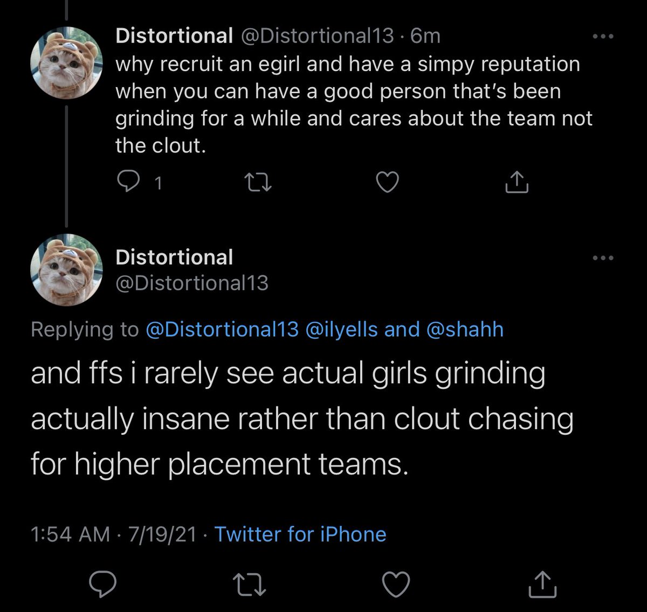The height and width of the screenshot is (612, 647).
Task: Share the first tweet in thread
Action: [516, 183]
